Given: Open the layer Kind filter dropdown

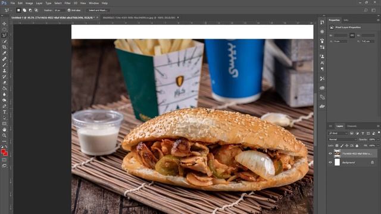Looking at the screenshot, I should pos(338,133).
